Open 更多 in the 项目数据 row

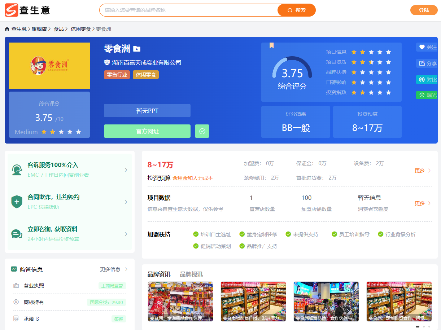tap(423, 203)
